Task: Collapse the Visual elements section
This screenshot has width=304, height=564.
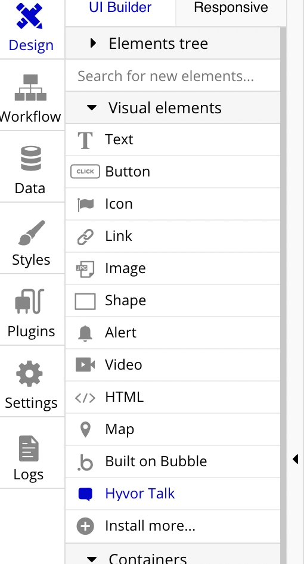Action: click(x=173, y=107)
